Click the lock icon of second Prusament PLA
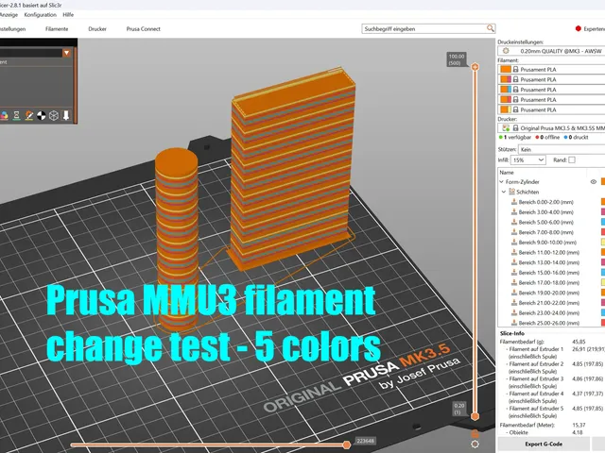 [x=515, y=79]
